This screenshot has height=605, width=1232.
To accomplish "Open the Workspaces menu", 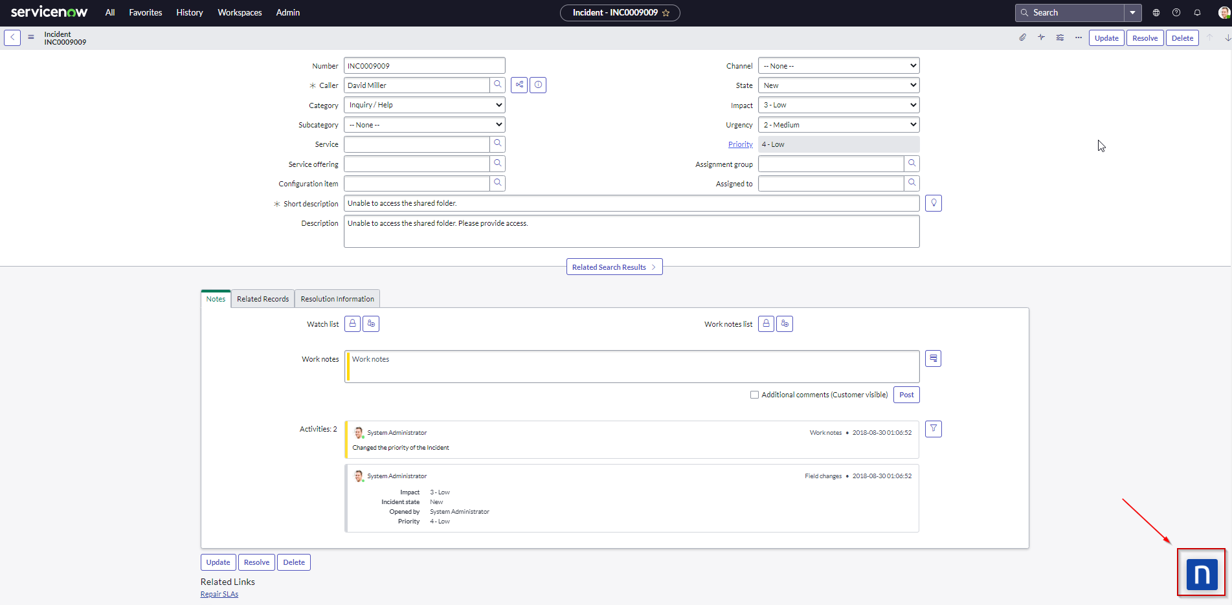I will click(240, 12).
